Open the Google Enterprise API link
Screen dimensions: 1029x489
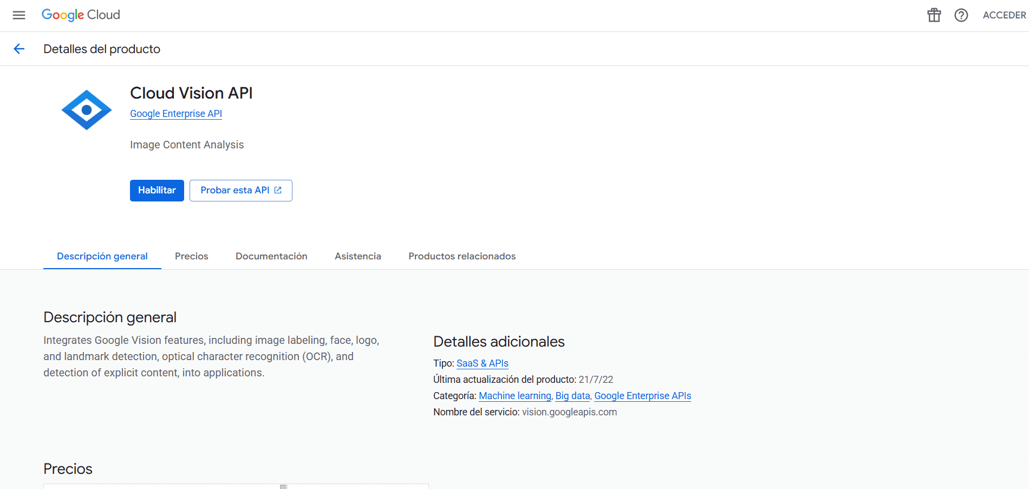coord(175,114)
